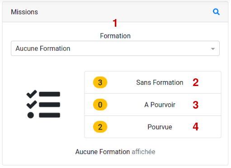Click red annotation number 3
The width and height of the screenshot is (231, 168).
(196, 105)
